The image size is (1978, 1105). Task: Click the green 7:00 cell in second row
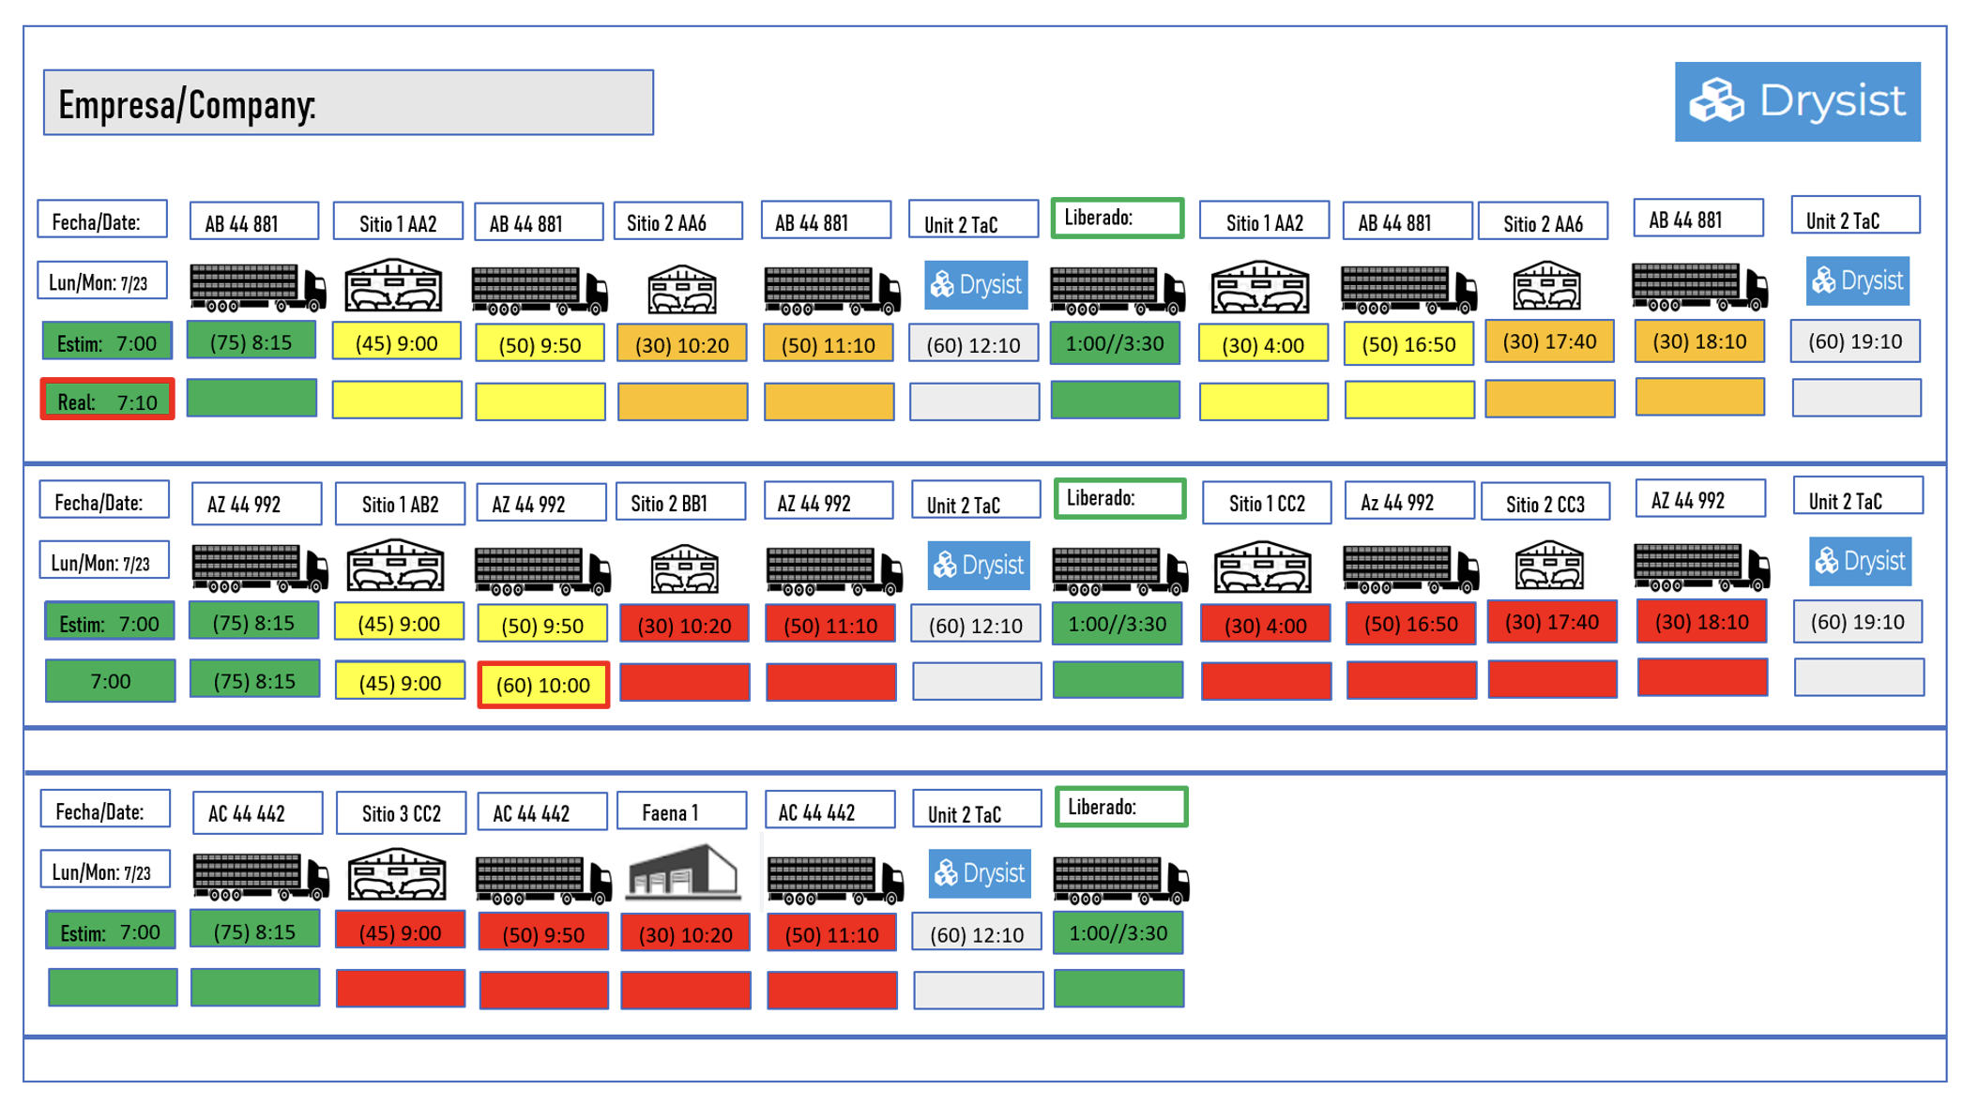tap(110, 681)
